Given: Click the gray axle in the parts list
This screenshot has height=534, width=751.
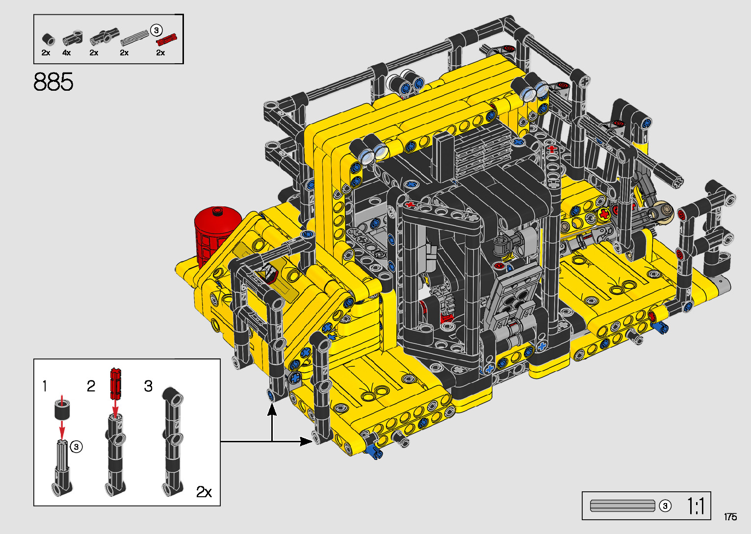Looking at the screenshot, I should pos(134,38).
